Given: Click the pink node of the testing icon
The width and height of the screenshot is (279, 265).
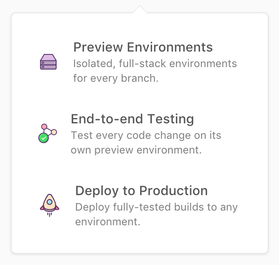Looking at the screenshot, I should point(44,126).
